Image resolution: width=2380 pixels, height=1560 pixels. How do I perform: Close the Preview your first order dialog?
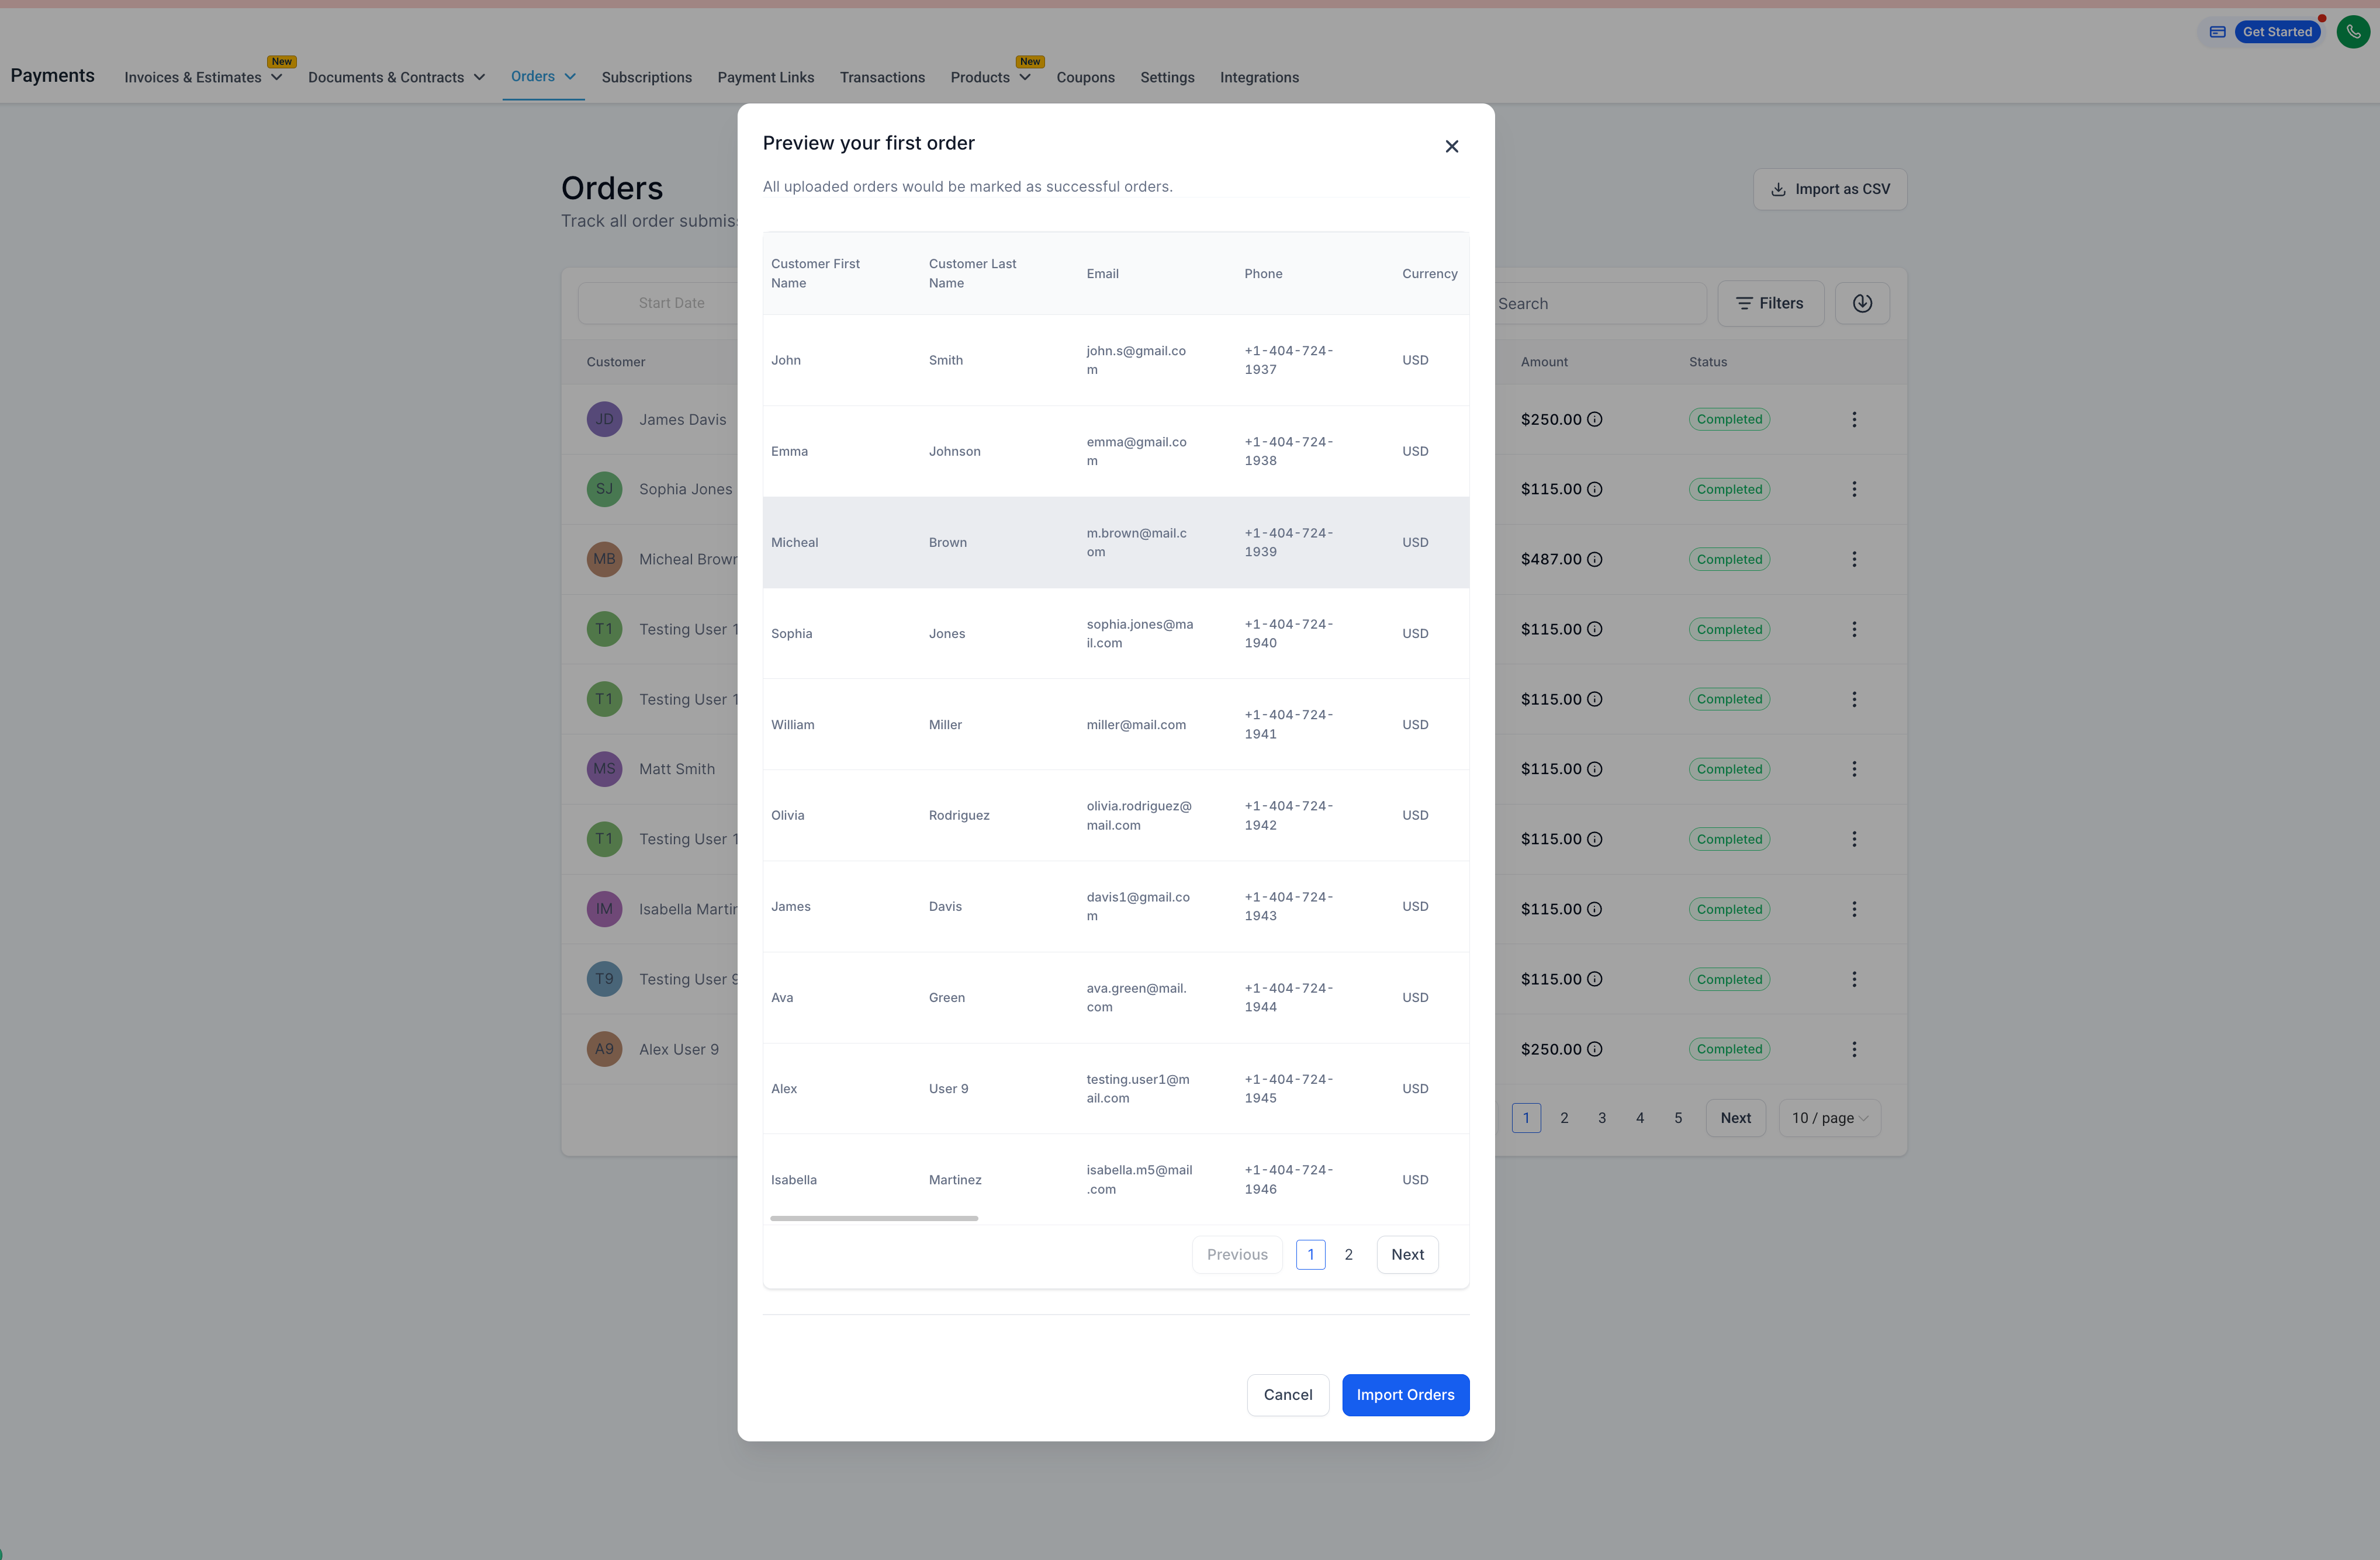(x=1451, y=147)
